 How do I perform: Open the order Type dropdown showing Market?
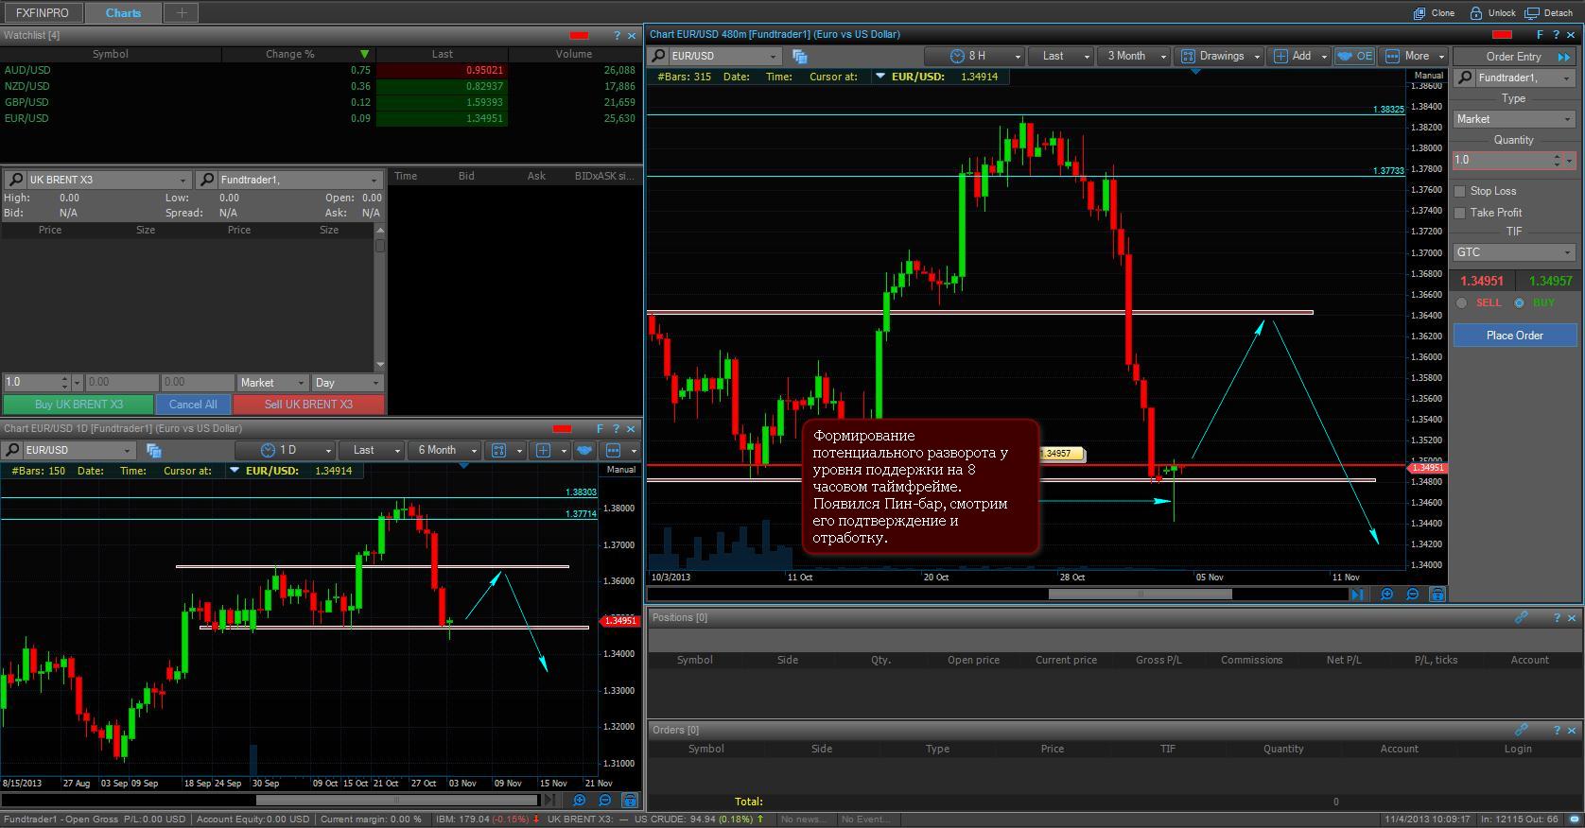pos(1514,119)
